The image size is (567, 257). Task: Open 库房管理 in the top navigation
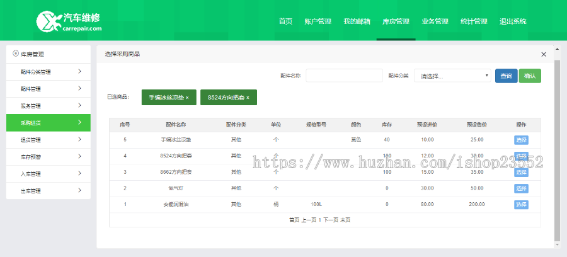click(396, 21)
